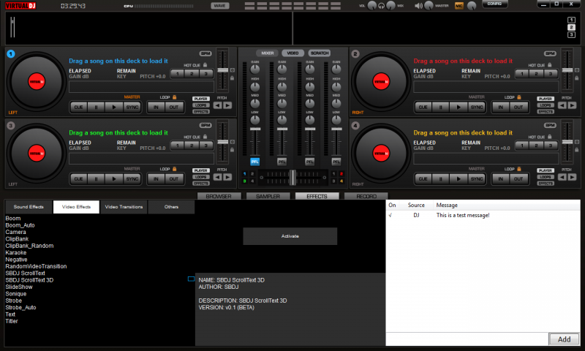Enable PFL on mixer channel 4

point(336,162)
